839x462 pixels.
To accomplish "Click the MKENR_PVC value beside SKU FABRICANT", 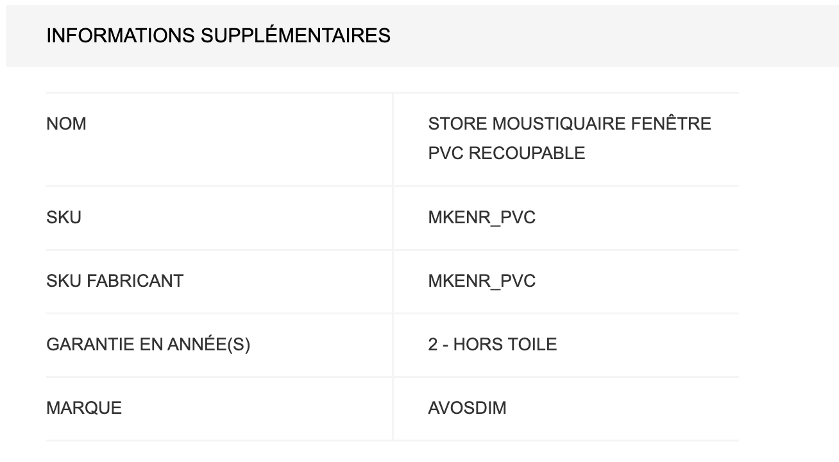I will (x=481, y=281).
